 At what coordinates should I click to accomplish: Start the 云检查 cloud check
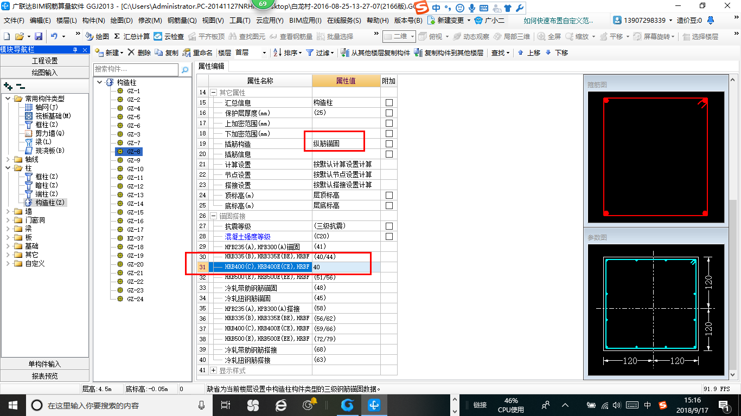pos(169,36)
